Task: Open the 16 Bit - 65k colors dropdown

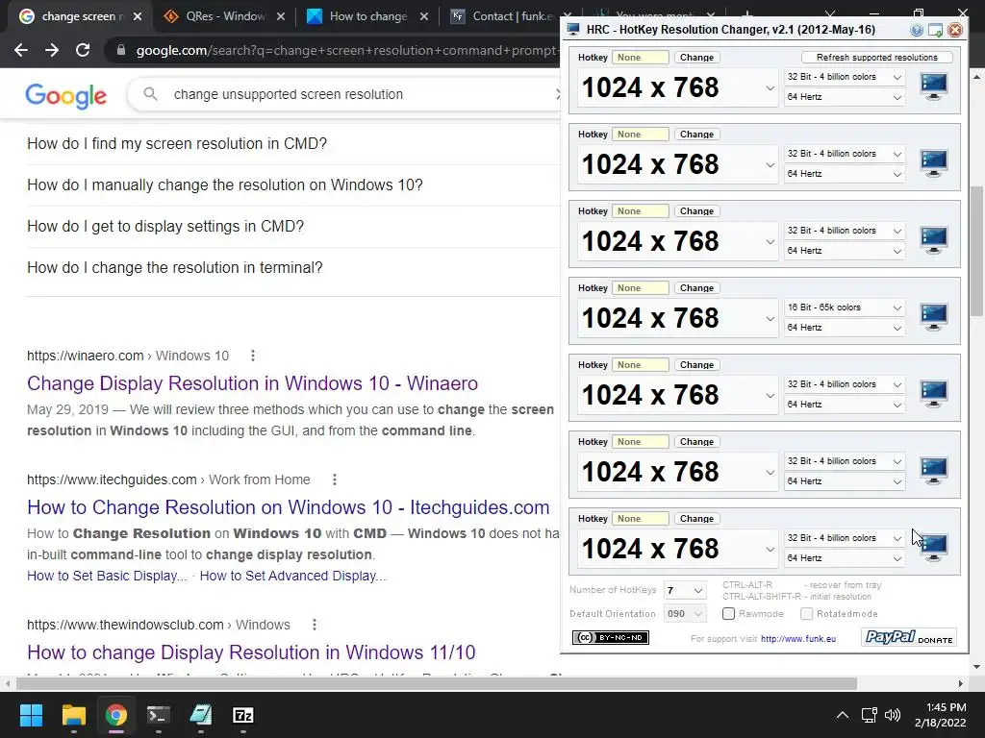Action: (845, 307)
